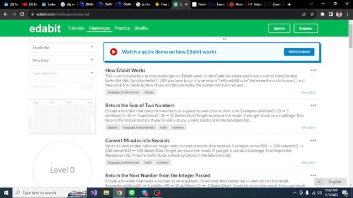
Task: Click the share page icon in address bar
Action: pyautogui.click(x=304, y=14)
